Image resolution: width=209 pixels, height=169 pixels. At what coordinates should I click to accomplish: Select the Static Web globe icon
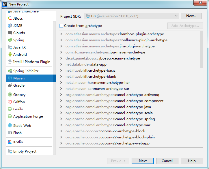coord(10,125)
